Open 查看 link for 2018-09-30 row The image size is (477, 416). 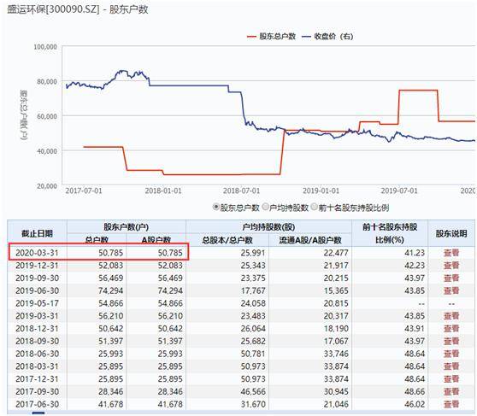451,341
